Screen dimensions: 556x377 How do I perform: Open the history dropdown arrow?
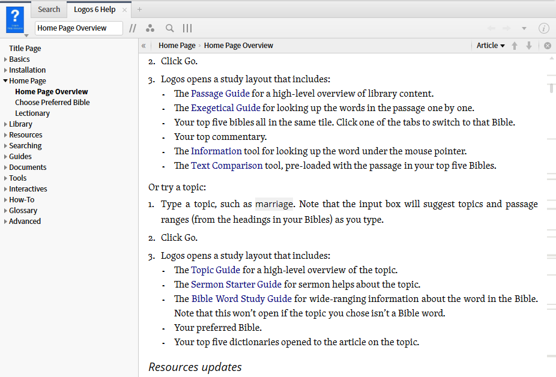[x=524, y=28]
